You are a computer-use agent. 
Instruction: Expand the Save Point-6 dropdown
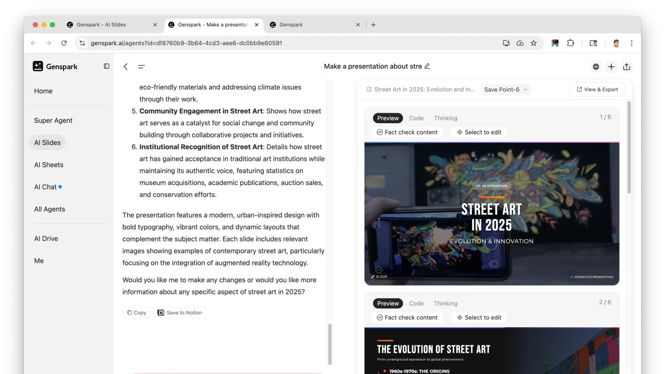(506, 89)
